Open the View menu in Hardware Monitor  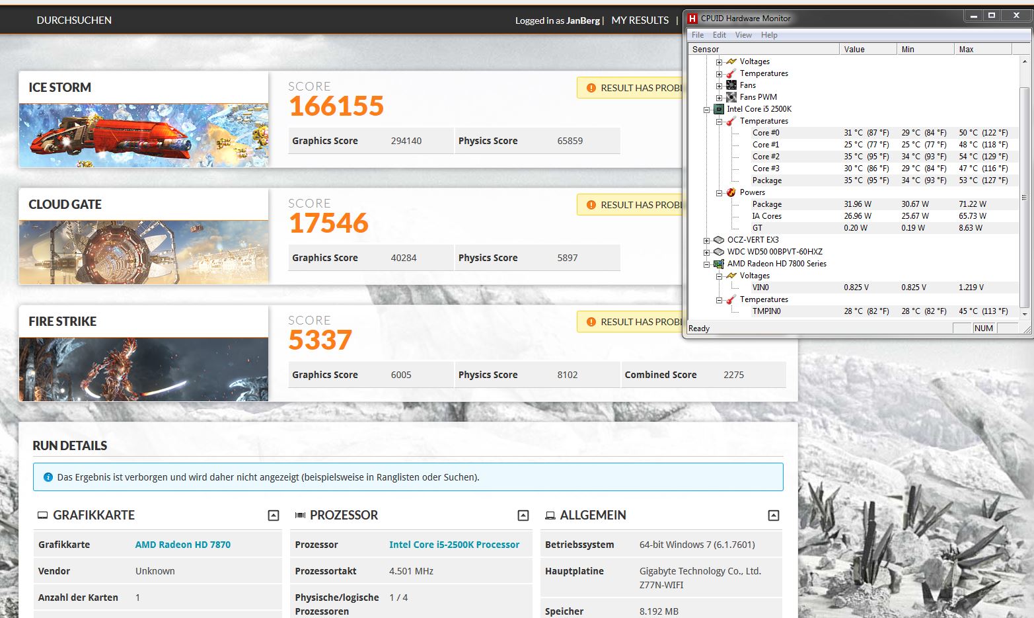click(x=743, y=35)
